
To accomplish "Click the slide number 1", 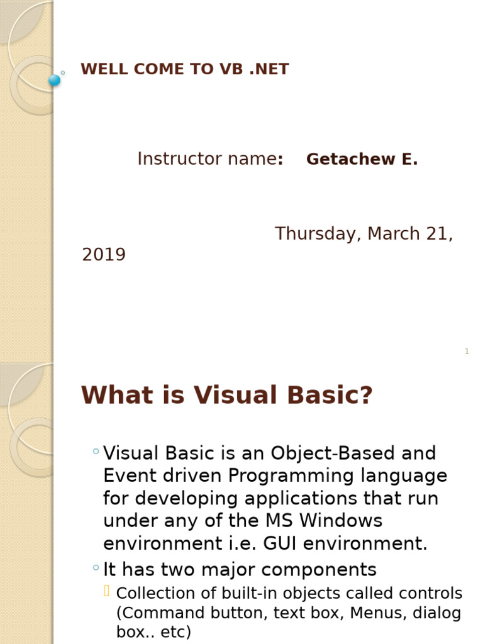I will [467, 352].
